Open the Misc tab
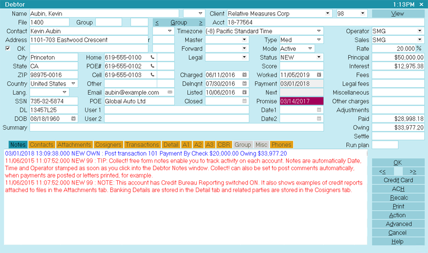This screenshot has width=428, height=253. [x=261, y=144]
